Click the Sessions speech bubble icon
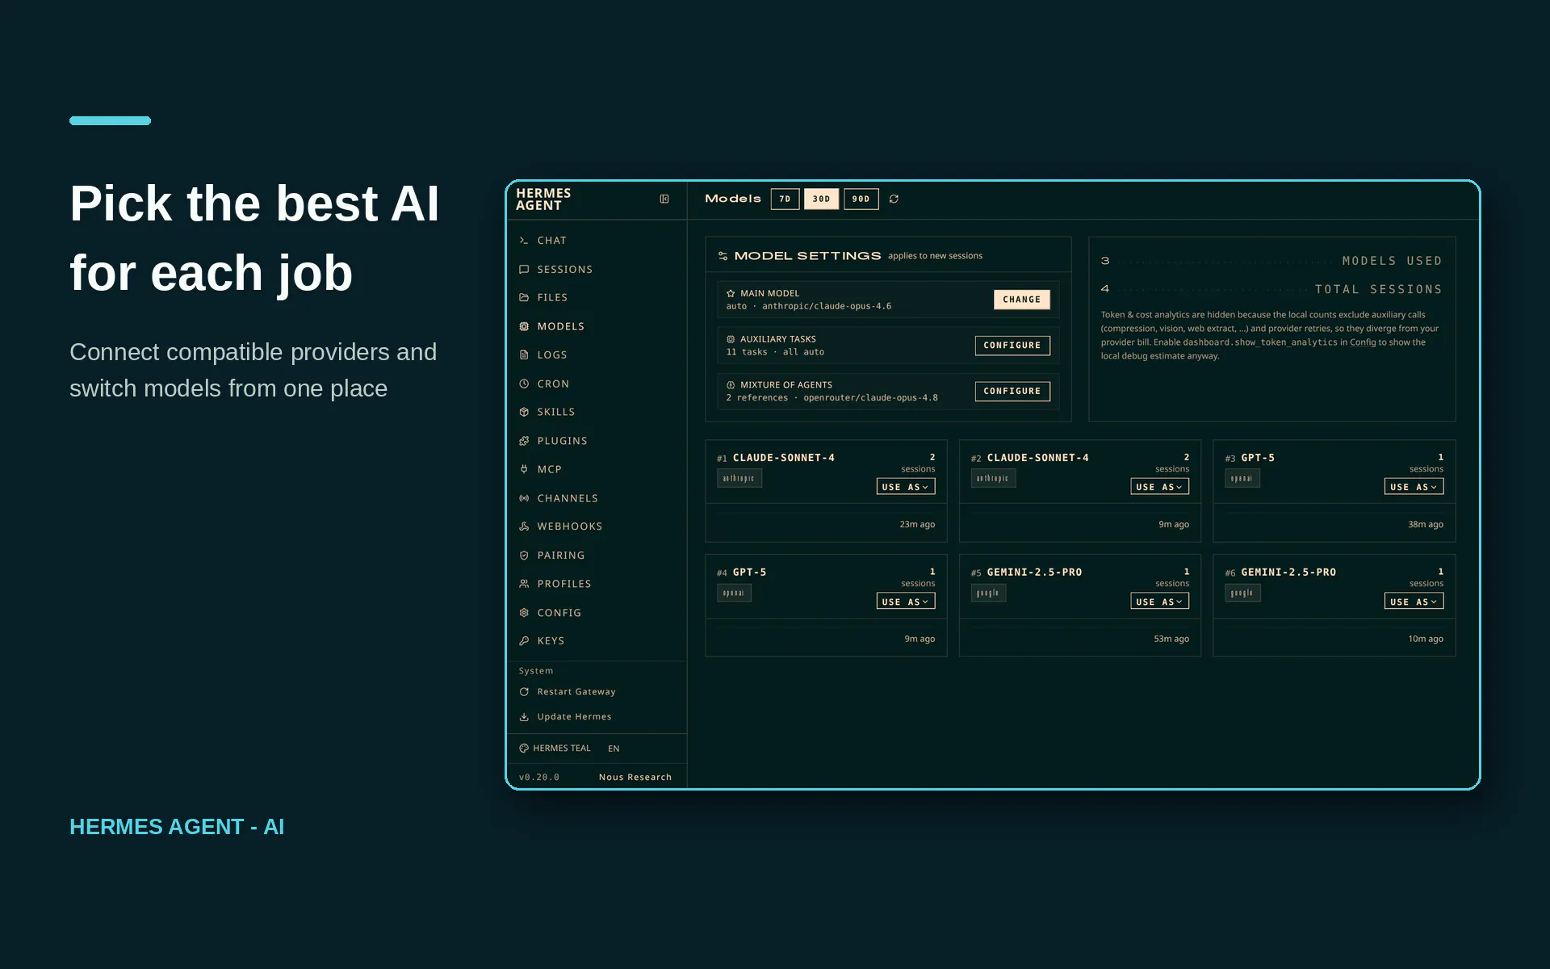This screenshot has height=969, width=1550. pos(524,270)
